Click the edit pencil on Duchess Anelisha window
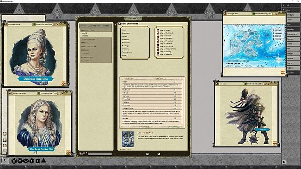This screenshot has height=169, width=301. [x=60, y=23]
